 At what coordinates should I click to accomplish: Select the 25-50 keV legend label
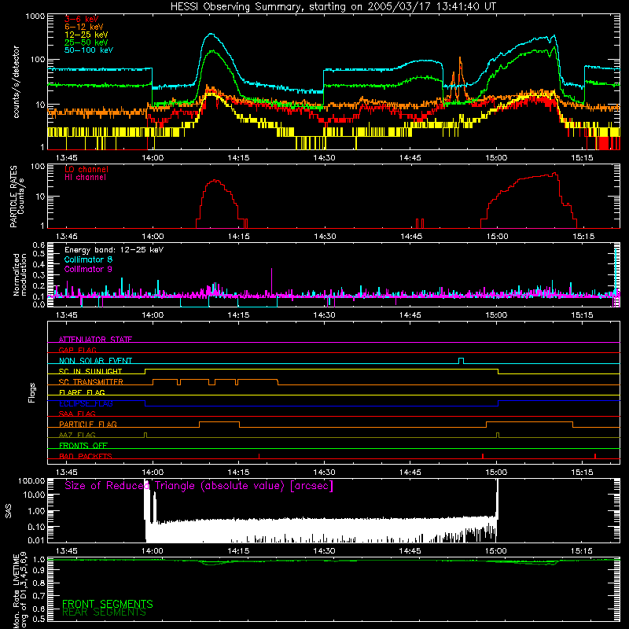point(86,42)
